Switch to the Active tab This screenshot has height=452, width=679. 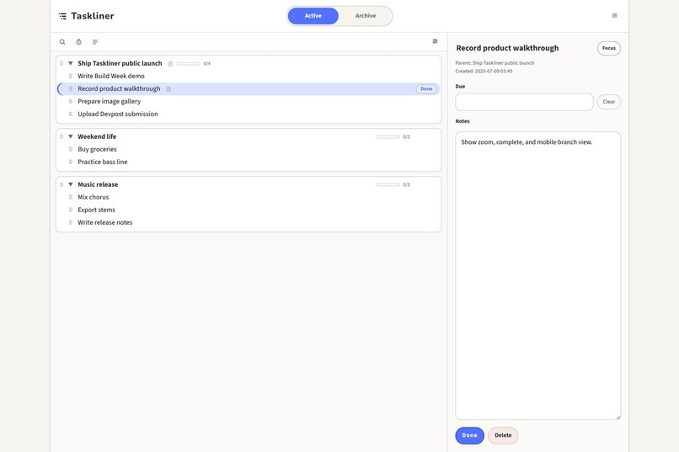tap(313, 15)
